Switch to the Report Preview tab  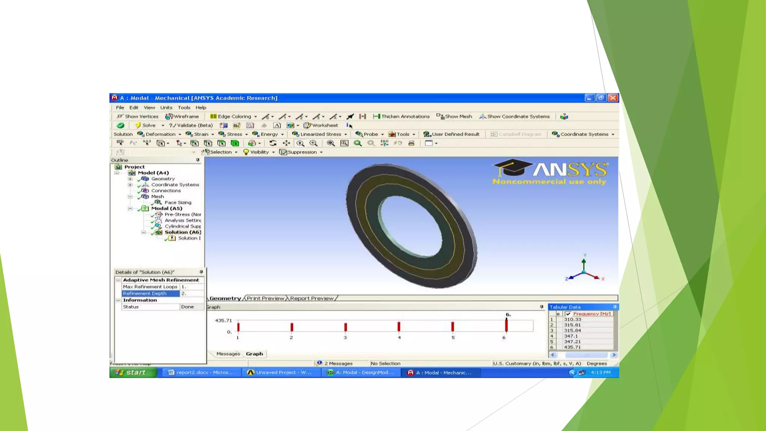pos(312,298)
